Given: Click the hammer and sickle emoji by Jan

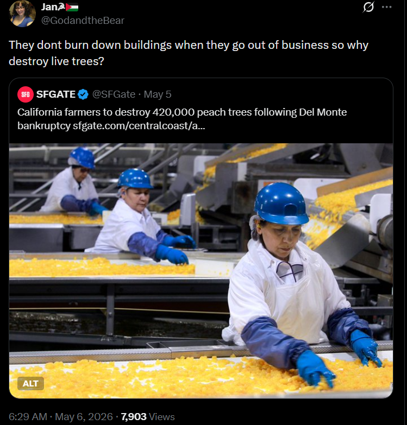Looking at the screenshot, I should (x=61, y=7).
